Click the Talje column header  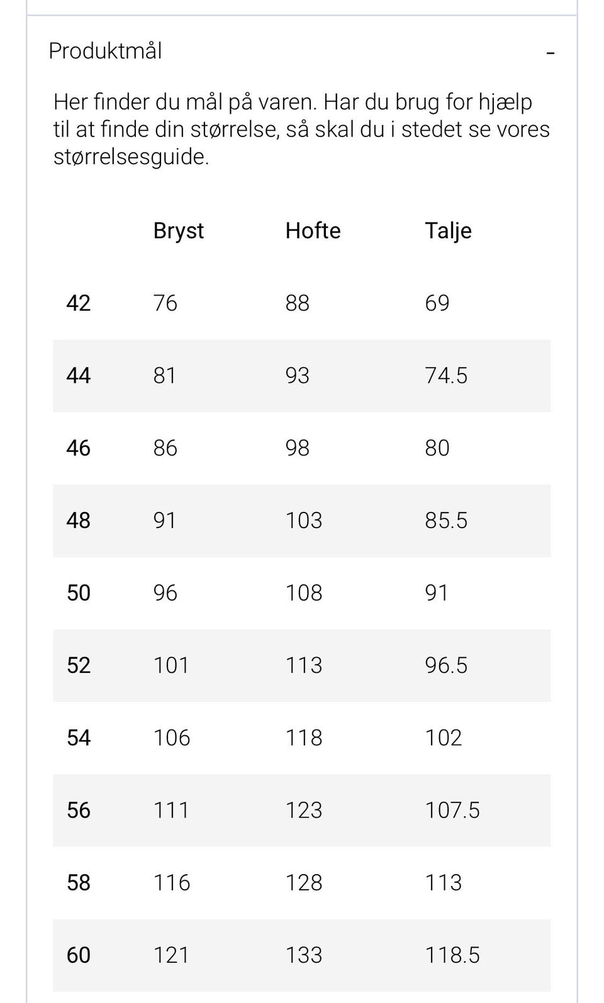point(448,231)
